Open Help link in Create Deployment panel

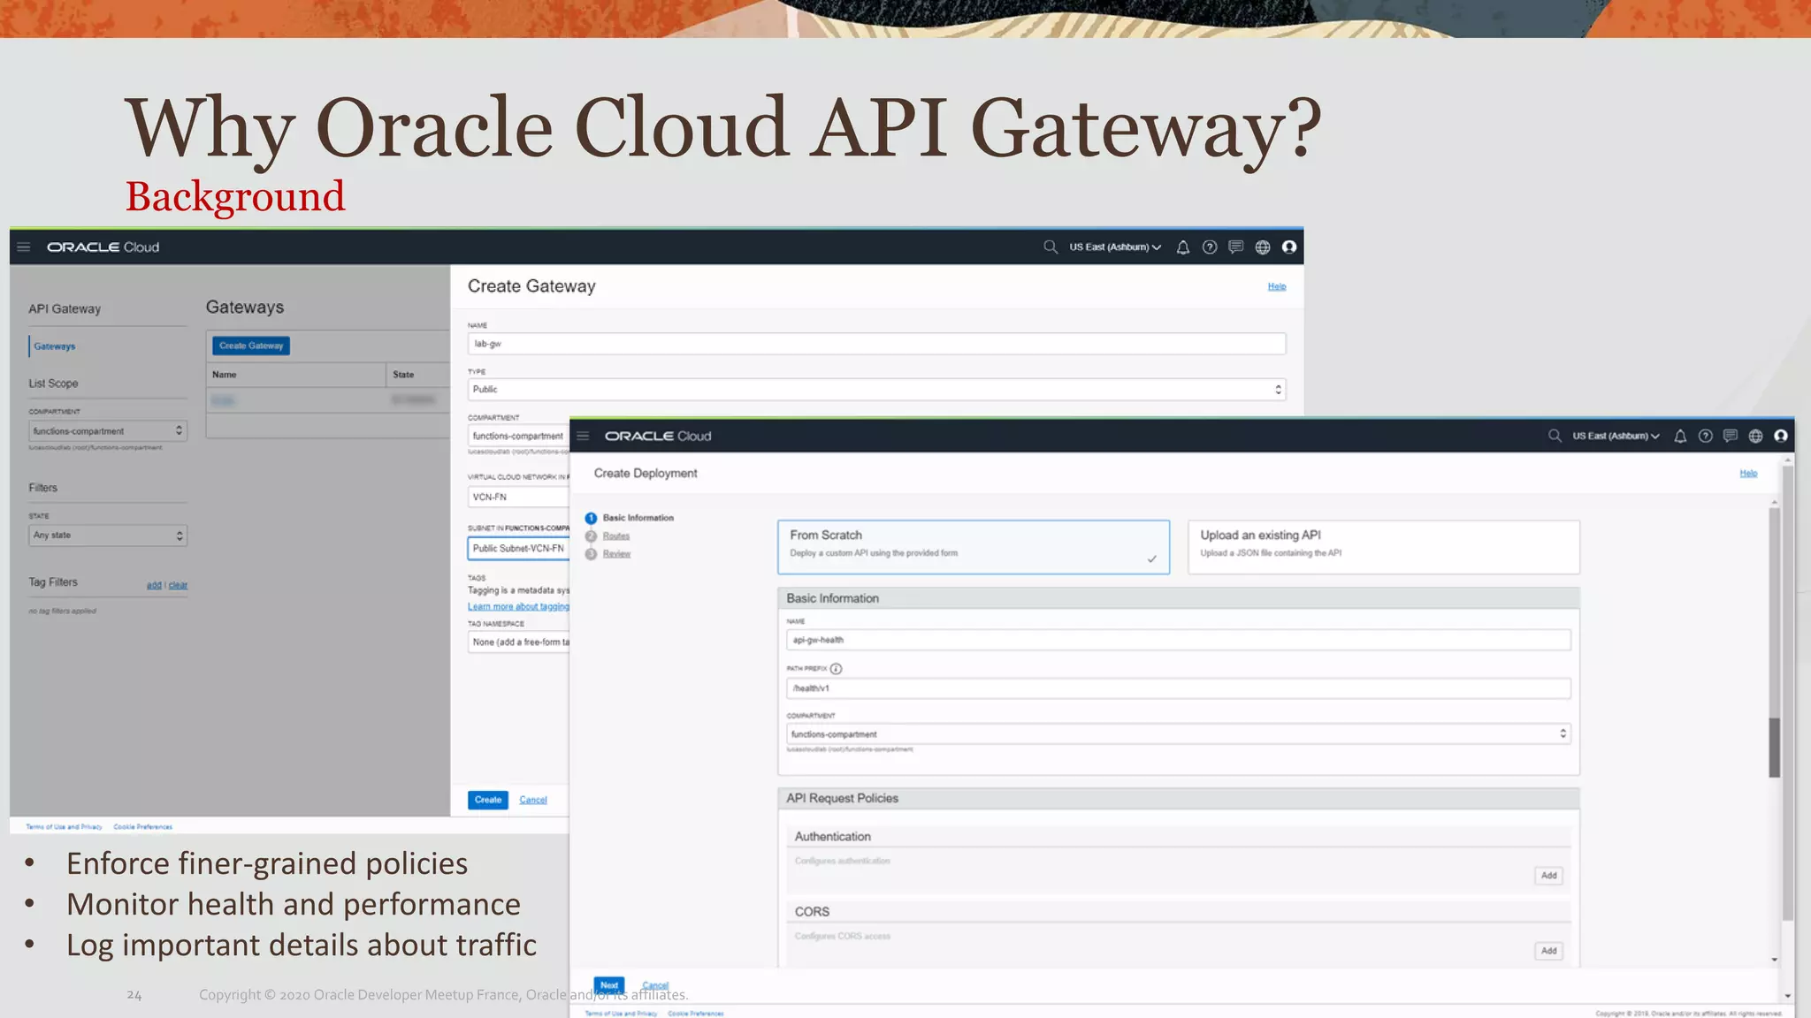pos(1748,474)
